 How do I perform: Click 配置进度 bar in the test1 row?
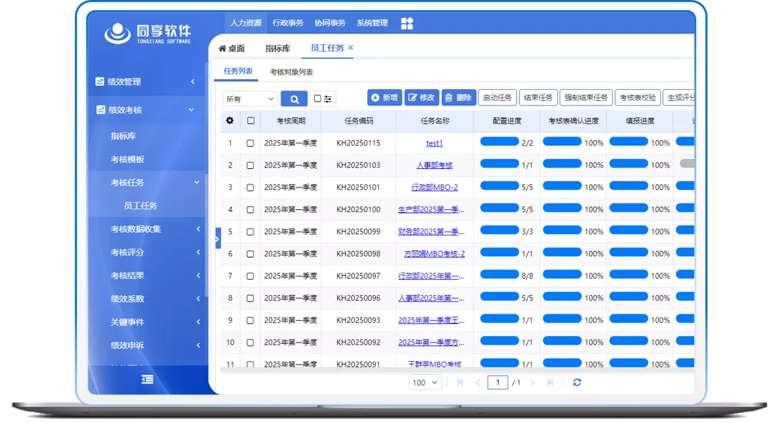click(x=499, y=142)
